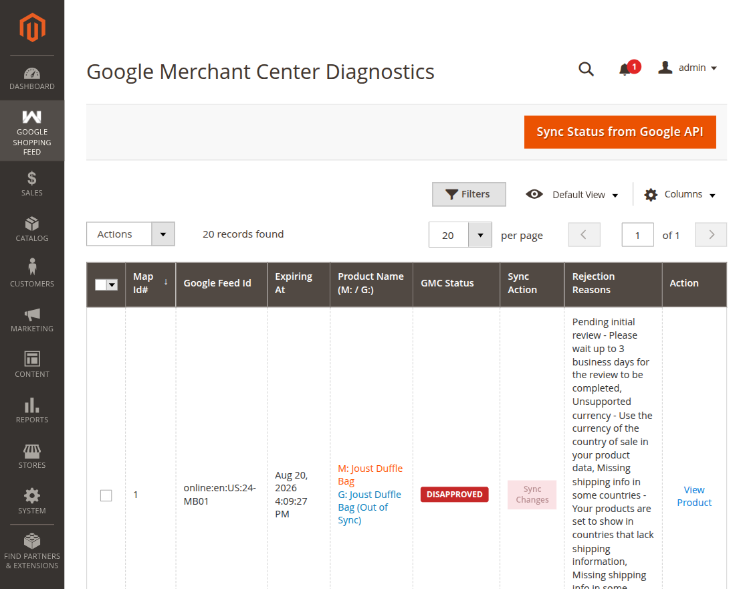Open notifications bell with 1 alert
Viewport: 749px width, 589px height.
(629, 68)
